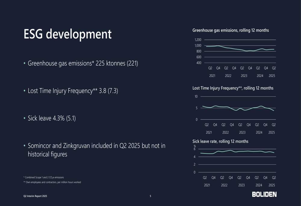The image size is (301, 206).
Task: Click the Boliden logo
Action: (x=264, y=194)
